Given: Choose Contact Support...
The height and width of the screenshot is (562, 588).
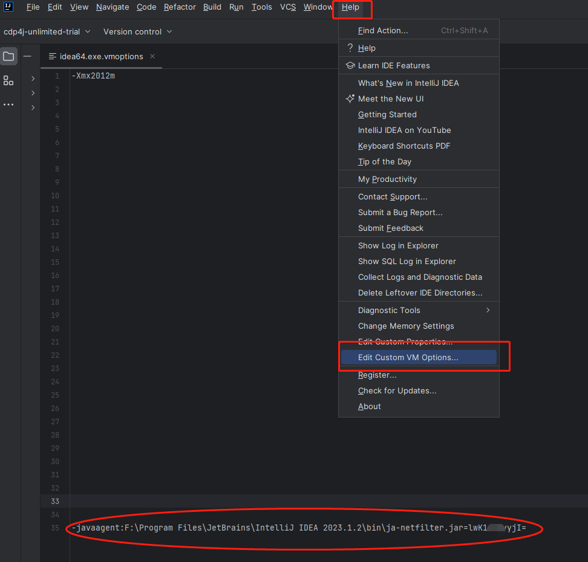Looking at the screenshot, I should (x=419, y=197).
